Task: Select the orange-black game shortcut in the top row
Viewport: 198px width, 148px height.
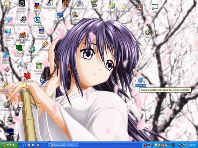Action: (65, 3)
